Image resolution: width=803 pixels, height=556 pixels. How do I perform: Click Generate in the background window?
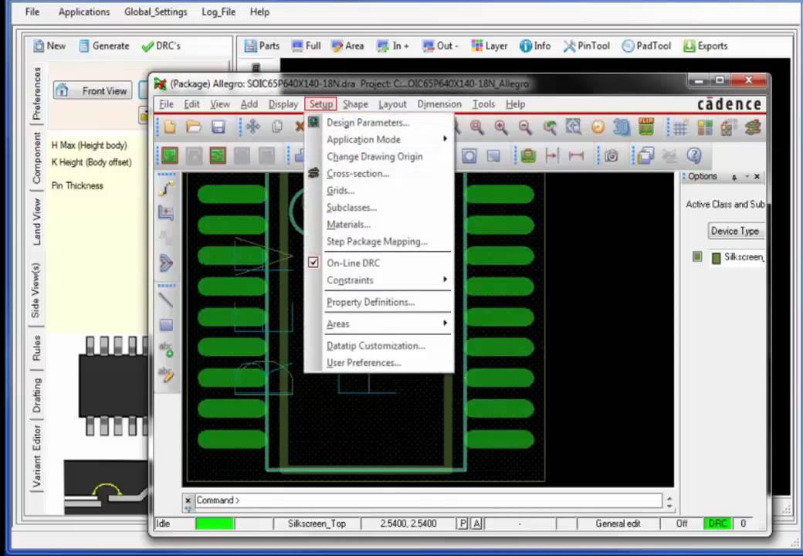pyautogui.click(x=104, y=46)
